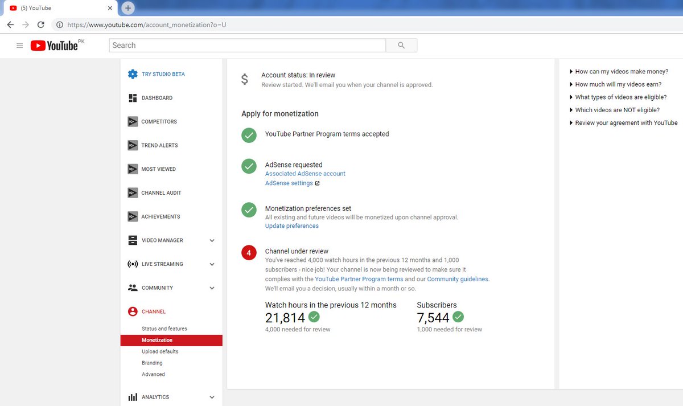Click the external link icon beside AdSense settings
Viewport: 683px width, 406px height.
[x=317, y=183]
